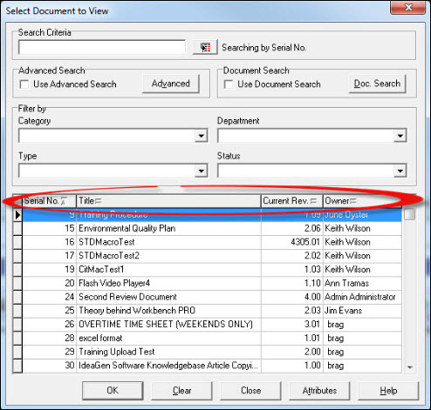Click the current row arrow indicator
Screen dimensions: 431x410
pyautogui.click(x=17, y=215)
